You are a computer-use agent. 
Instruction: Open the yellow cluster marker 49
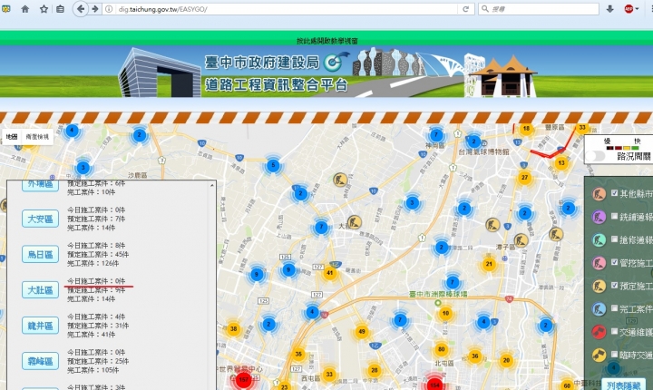pyautogui.click(x=362, y=332)
